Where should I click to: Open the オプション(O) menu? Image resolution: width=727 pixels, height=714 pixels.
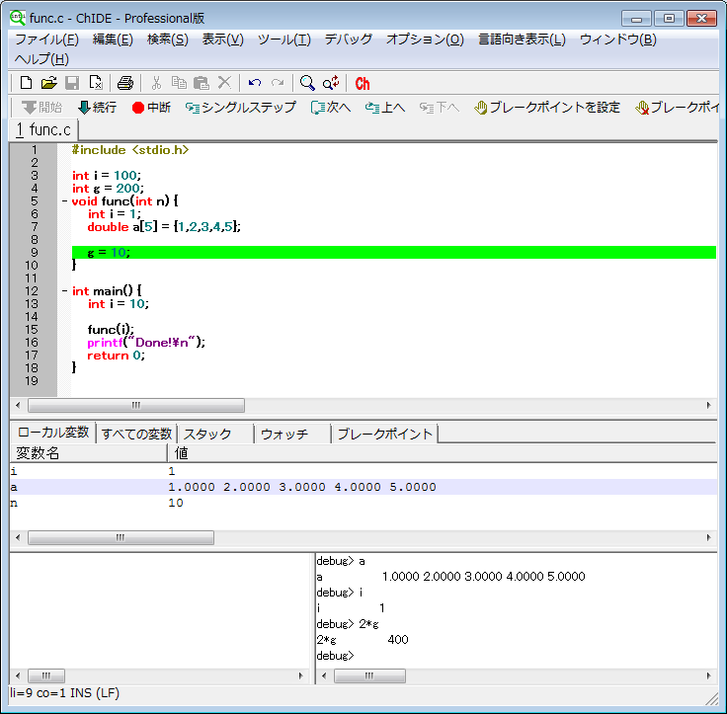pos(425,40)
